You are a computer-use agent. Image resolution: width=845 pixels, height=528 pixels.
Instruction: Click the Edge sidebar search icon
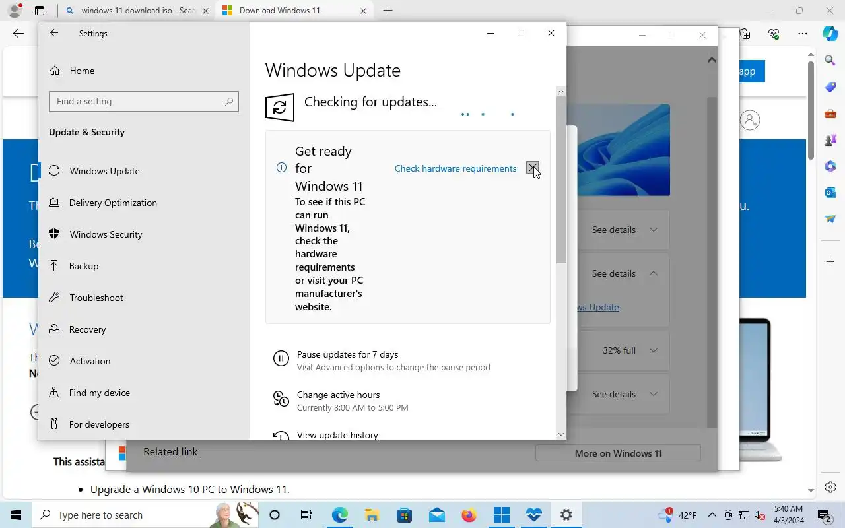[830, 60]
